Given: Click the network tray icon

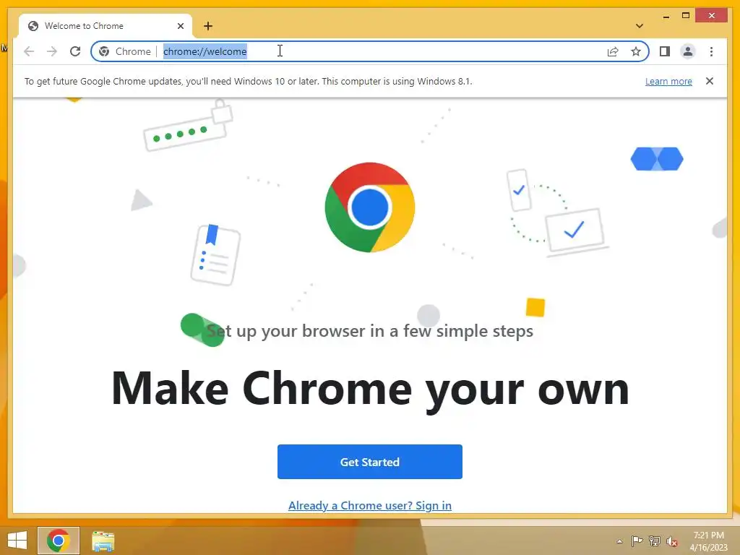Looking at the screenshot, I should 655,541.
